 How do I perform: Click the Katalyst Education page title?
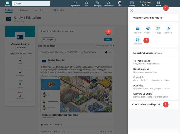27,18
